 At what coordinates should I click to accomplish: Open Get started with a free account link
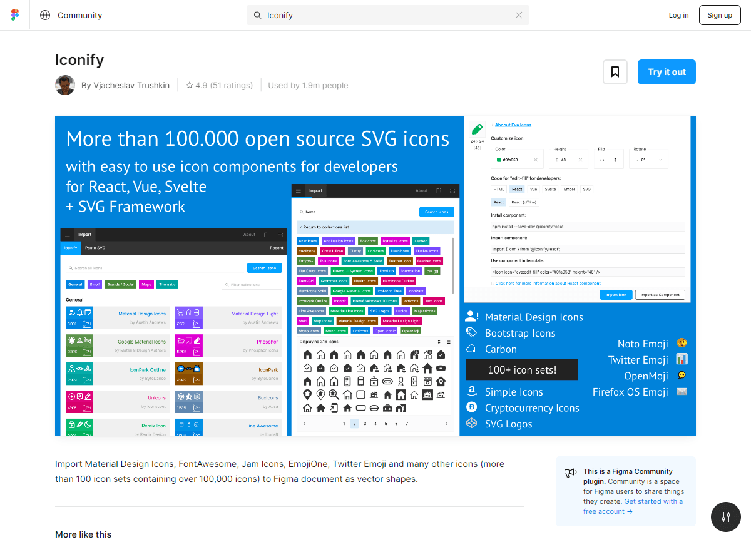click(633, 506)
